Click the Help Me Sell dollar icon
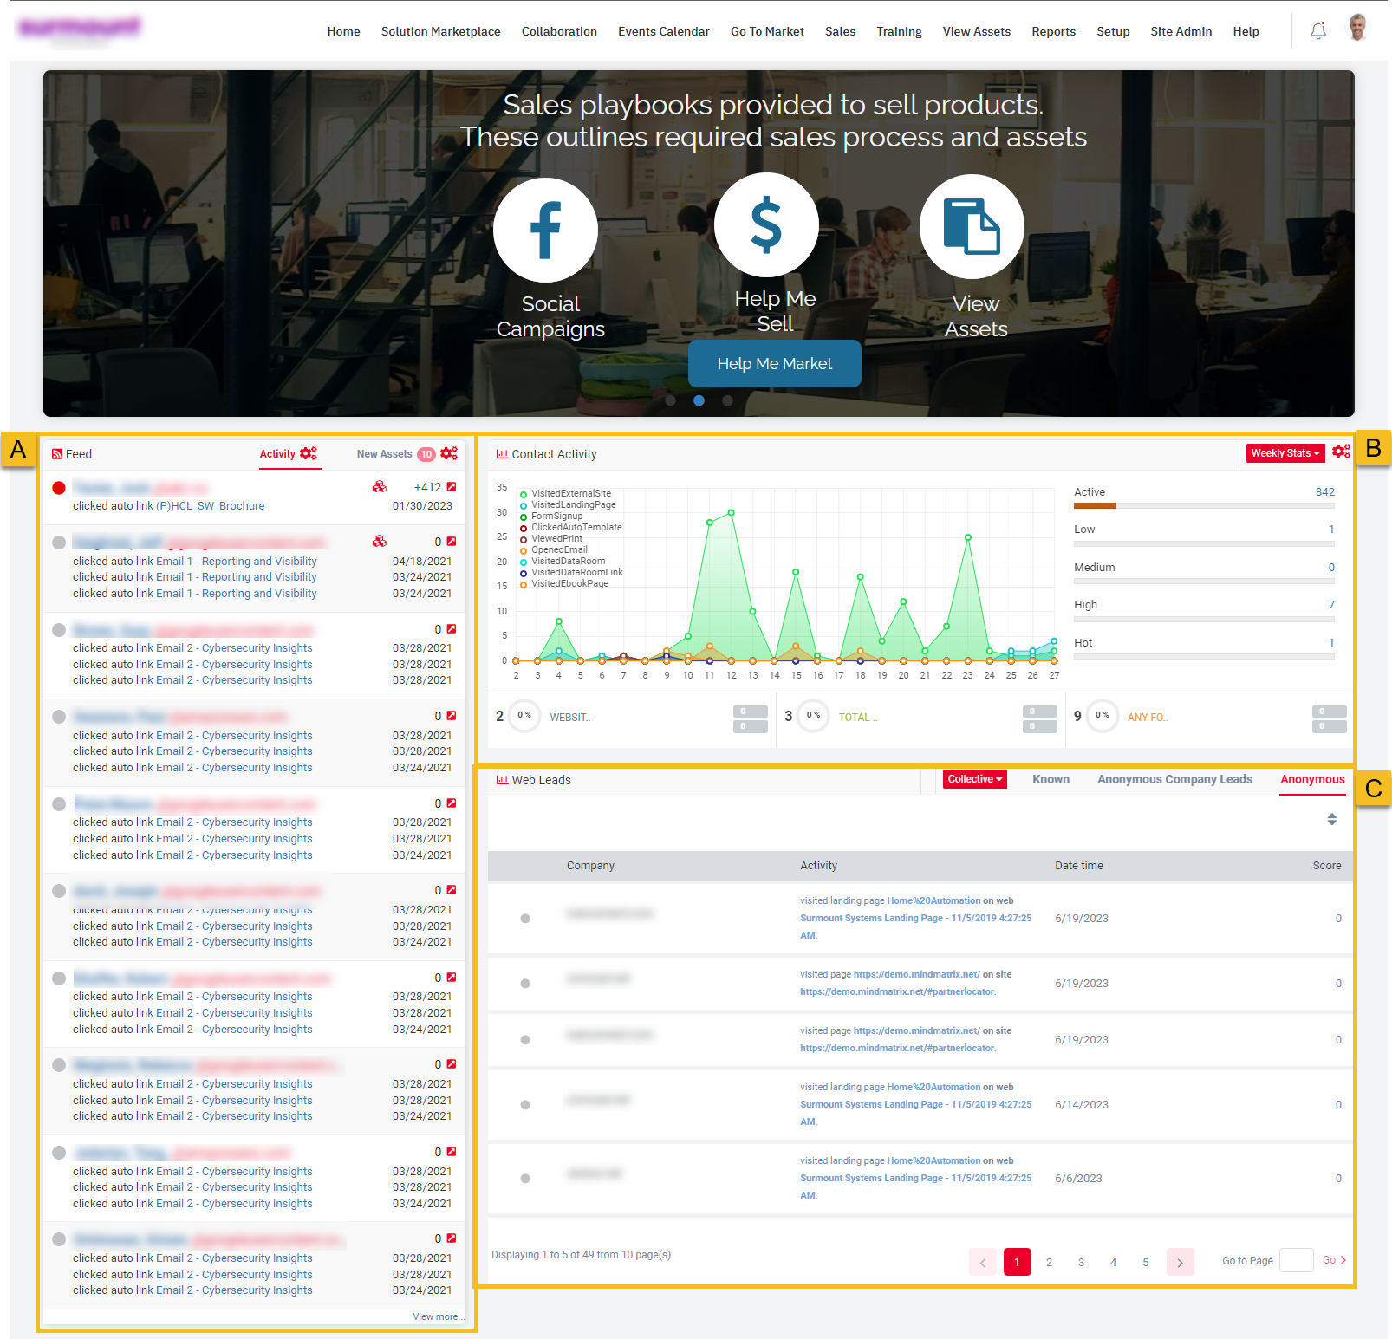Image resolution: width=1392 pixels, height=1339 pixels. pos(766,224)
